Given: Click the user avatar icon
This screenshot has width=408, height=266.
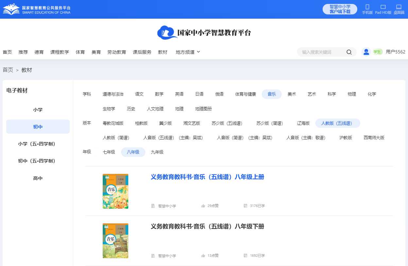Looking at the screenshot, I should point(366,52).
